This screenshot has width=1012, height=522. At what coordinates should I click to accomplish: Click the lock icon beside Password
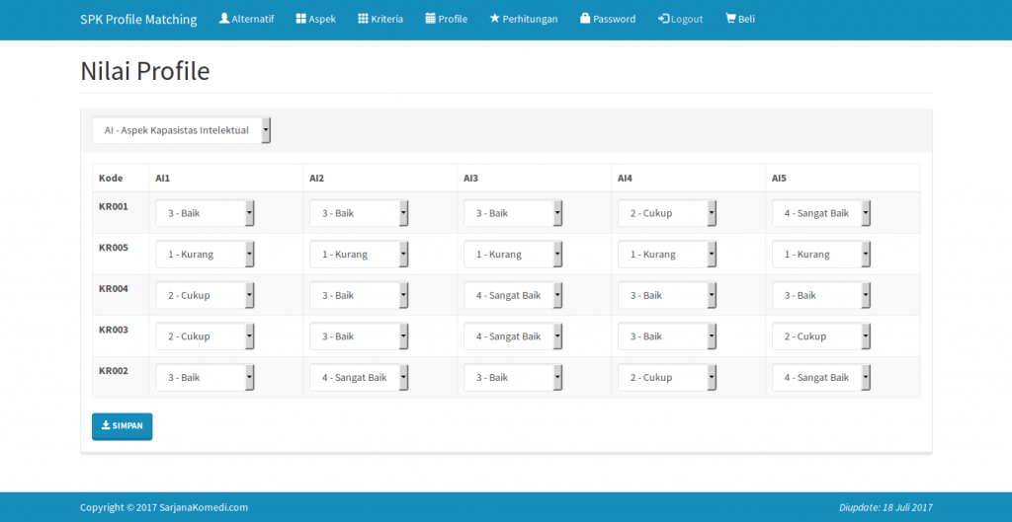click(x=585, y=19)
